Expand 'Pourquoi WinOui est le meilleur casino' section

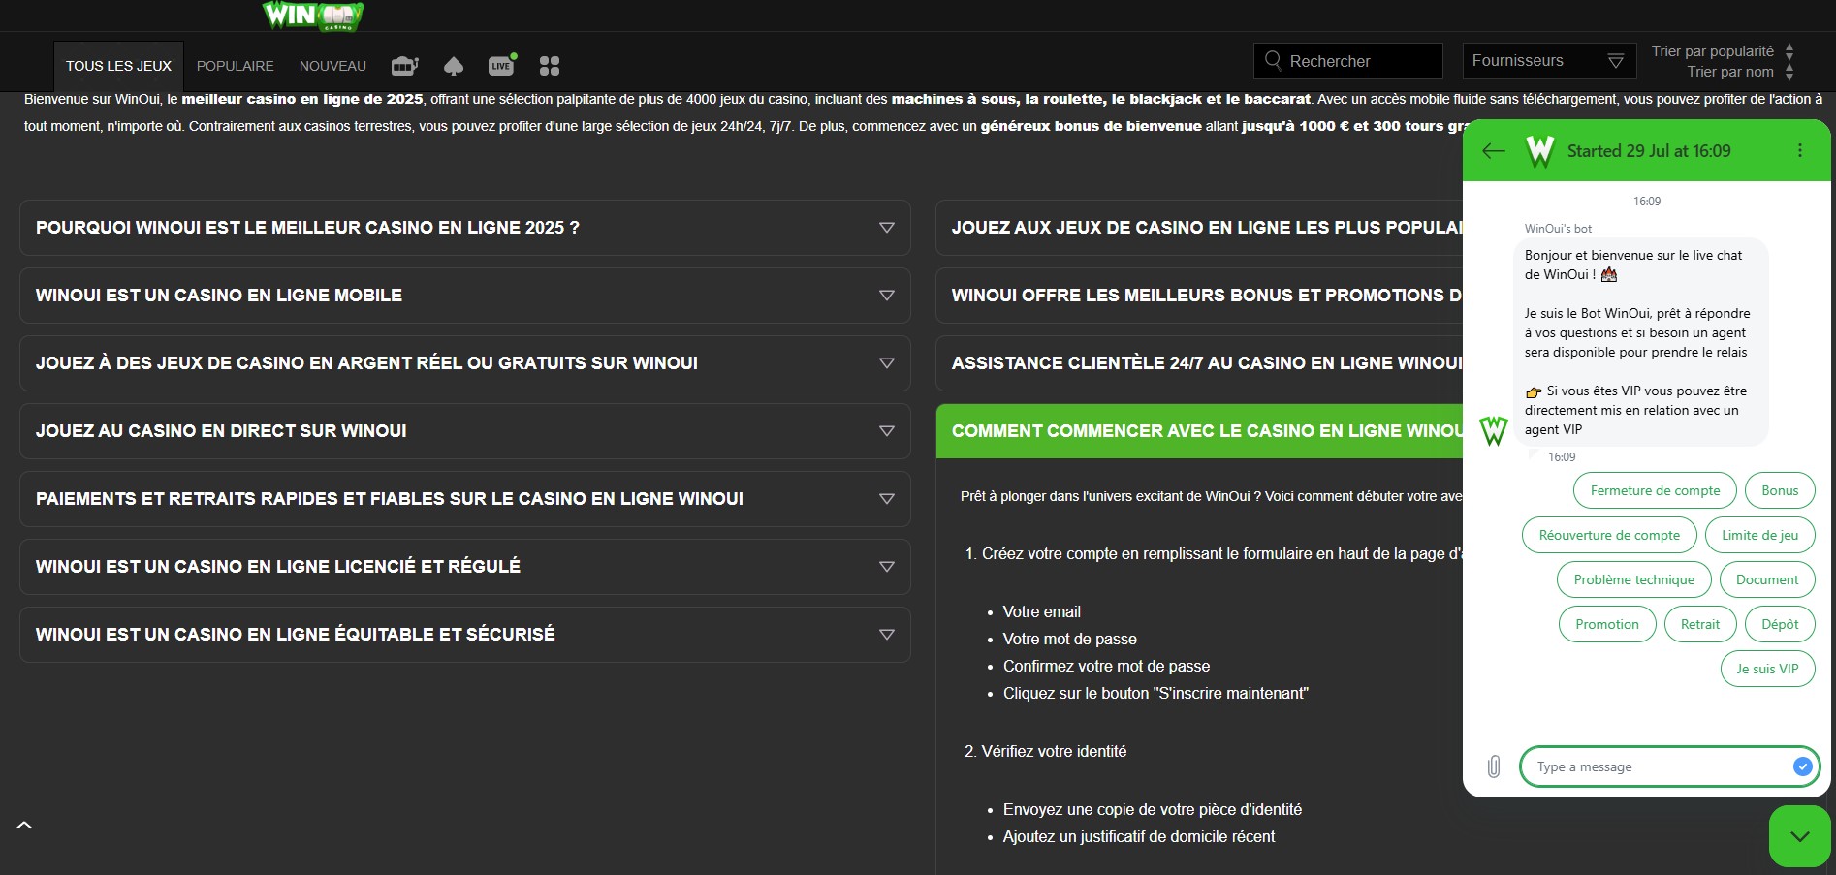click(465, 228)
